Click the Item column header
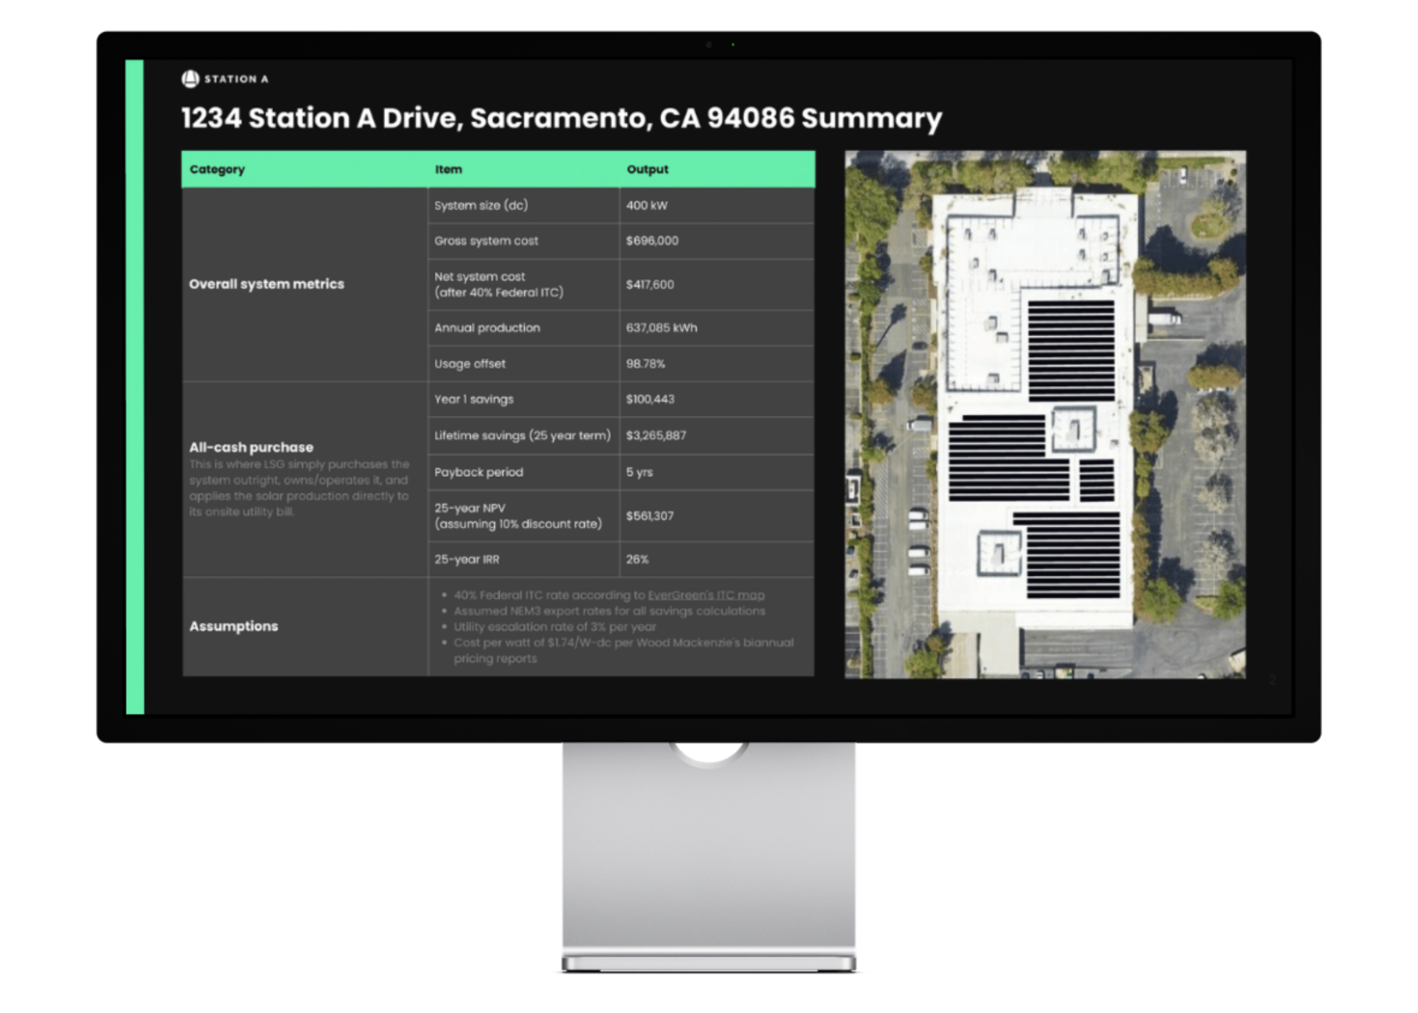The height and width of the screenshot is (1013, 1418). coord(448,169)
